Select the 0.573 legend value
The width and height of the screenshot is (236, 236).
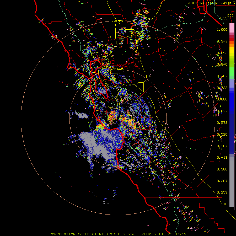pos(222,122)
